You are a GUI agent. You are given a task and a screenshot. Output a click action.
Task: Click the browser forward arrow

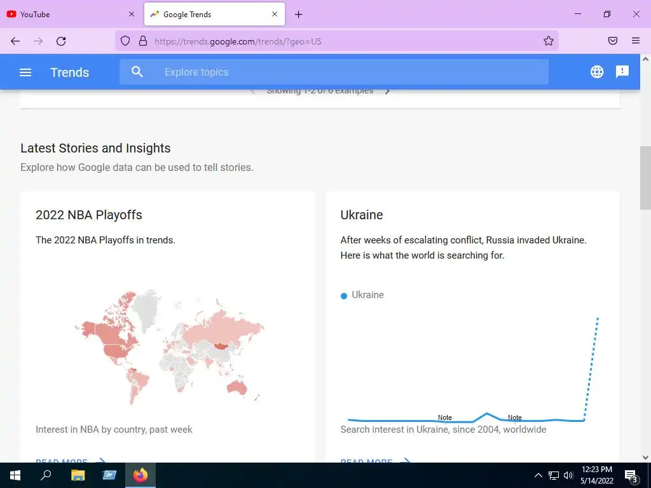click(x=38, y=41)
